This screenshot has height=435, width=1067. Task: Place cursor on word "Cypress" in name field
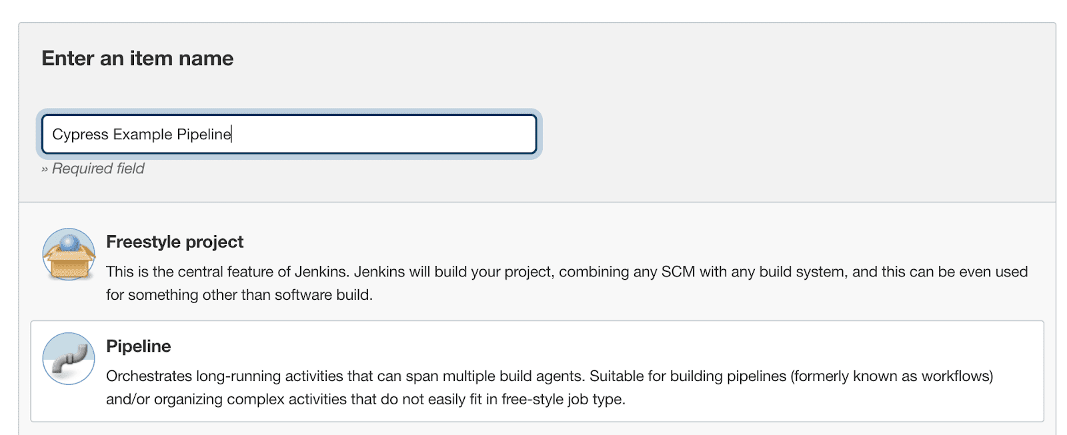click(80, 135)
